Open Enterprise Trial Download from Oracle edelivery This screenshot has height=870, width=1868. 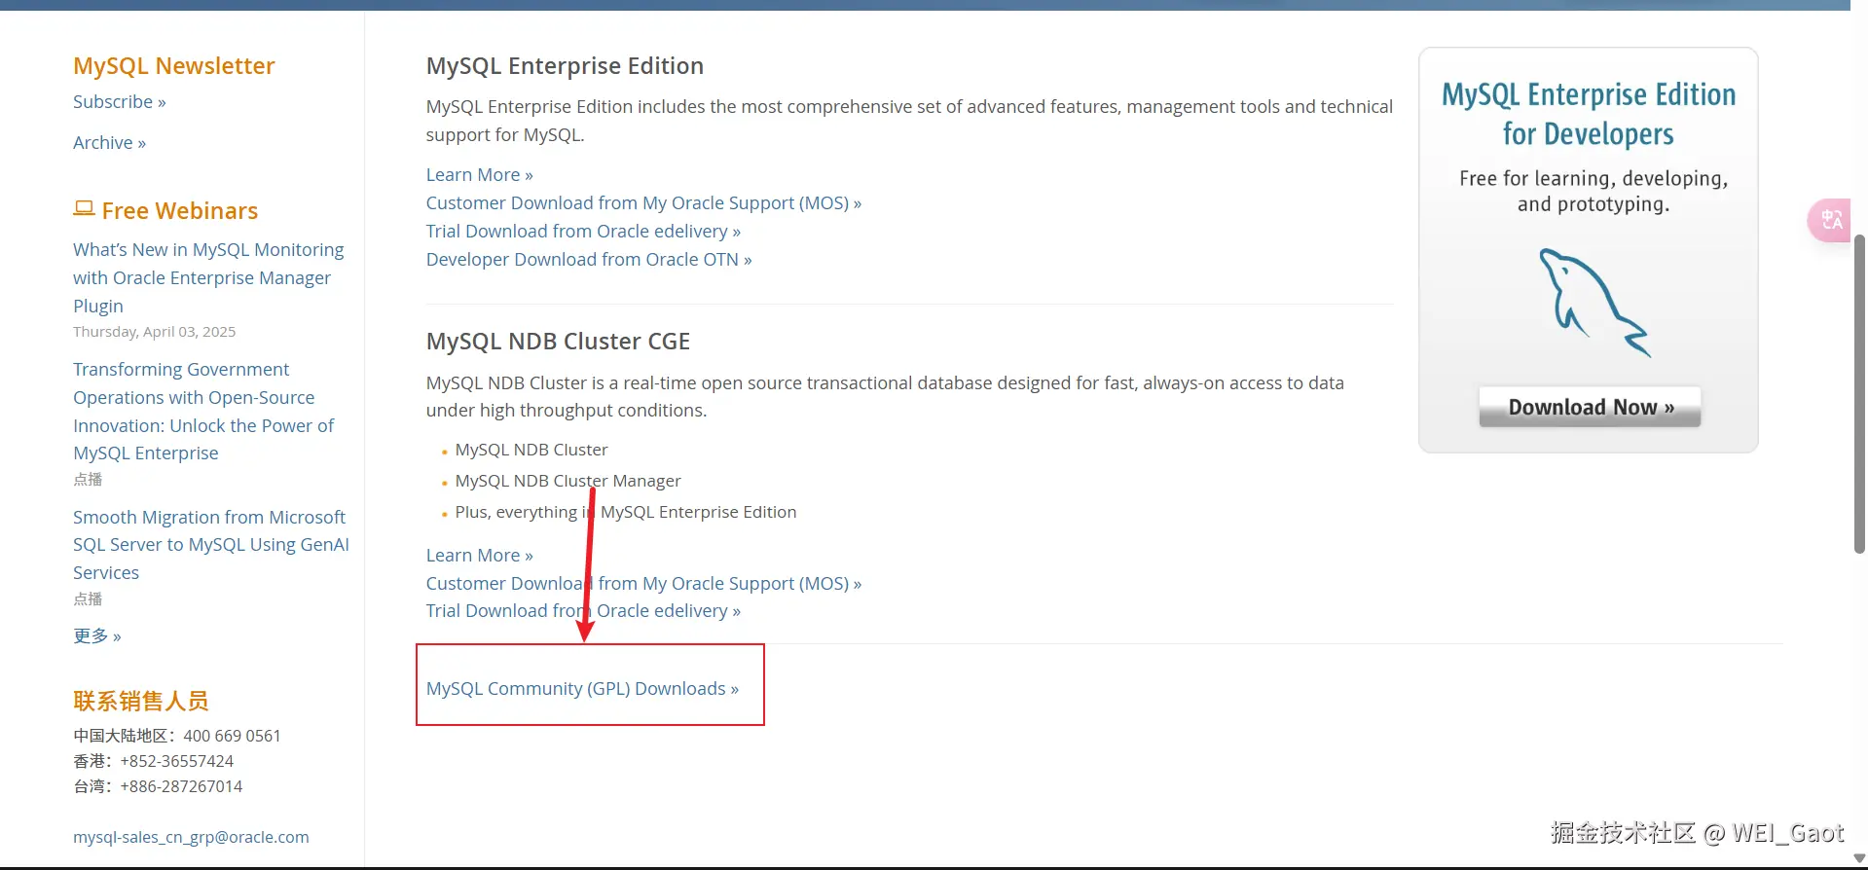pyautogui.click(x=582, y=232)
